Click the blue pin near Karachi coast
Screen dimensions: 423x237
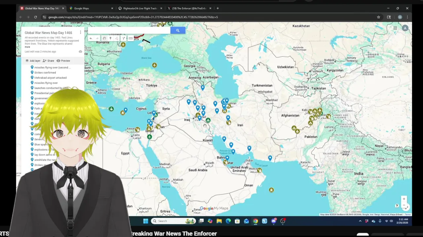point(270,158)
